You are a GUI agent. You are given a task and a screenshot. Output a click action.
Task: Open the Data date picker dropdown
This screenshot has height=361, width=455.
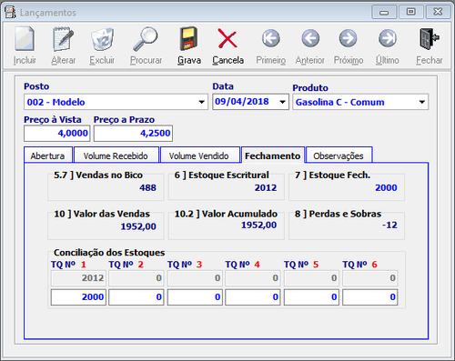click(282, 102)
